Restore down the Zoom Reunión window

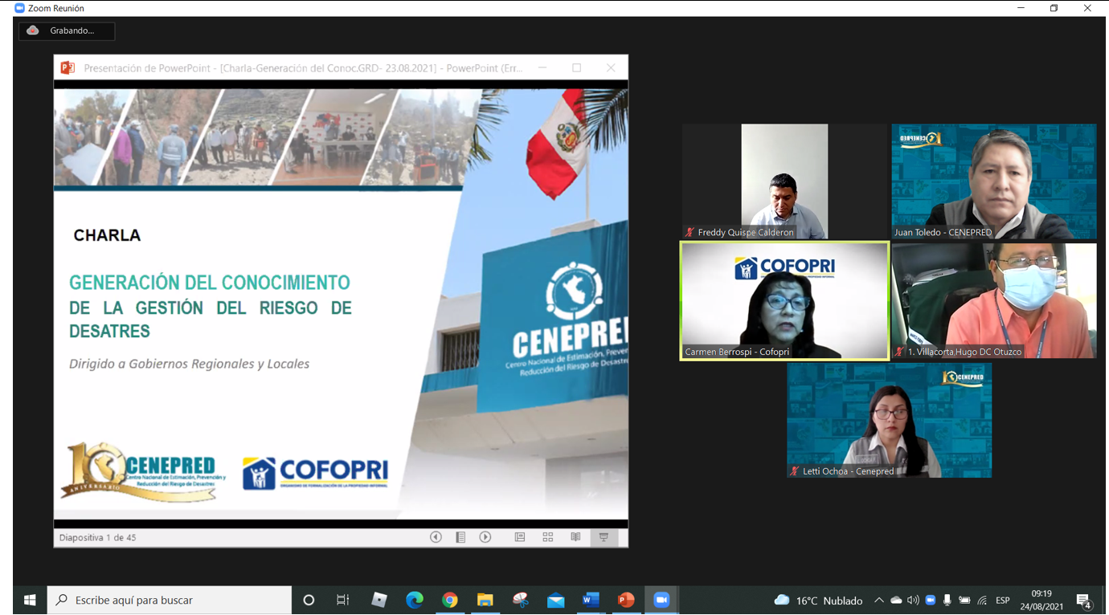click(1054, 8)
